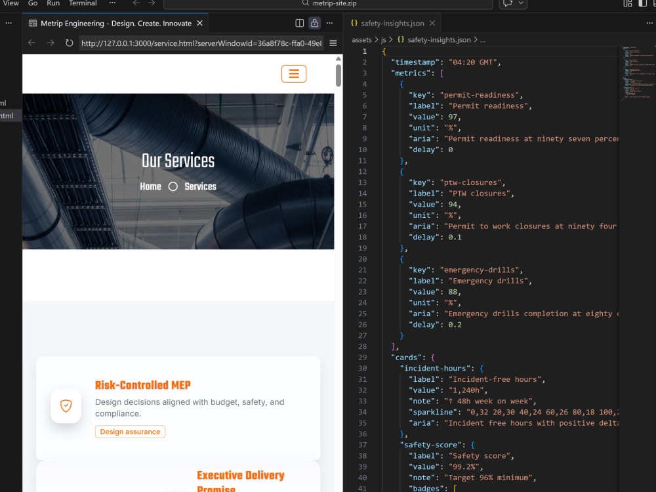Split the preview editor right
The image size is (656, 492).
pyautogui.click(x=300, y=23)
